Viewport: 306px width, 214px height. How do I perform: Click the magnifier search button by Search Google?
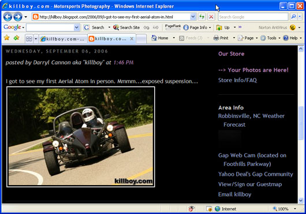point(293,17)
